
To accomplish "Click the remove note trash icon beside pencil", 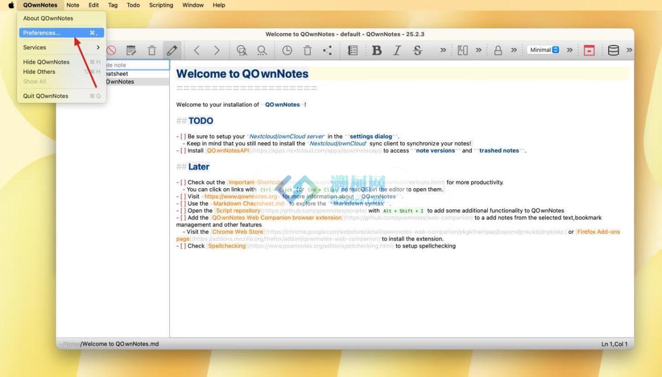I will (x=152, y=50).
